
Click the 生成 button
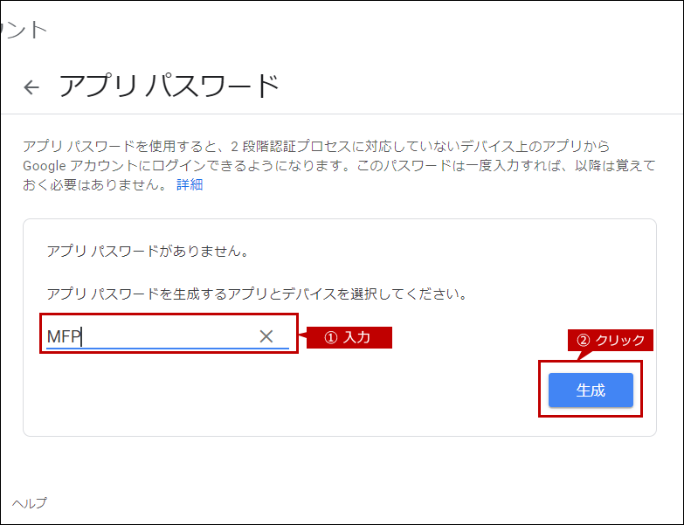tap(591, 390)
